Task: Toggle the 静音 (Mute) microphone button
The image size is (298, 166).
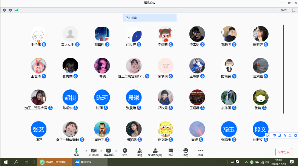Action: coord(77,151)
